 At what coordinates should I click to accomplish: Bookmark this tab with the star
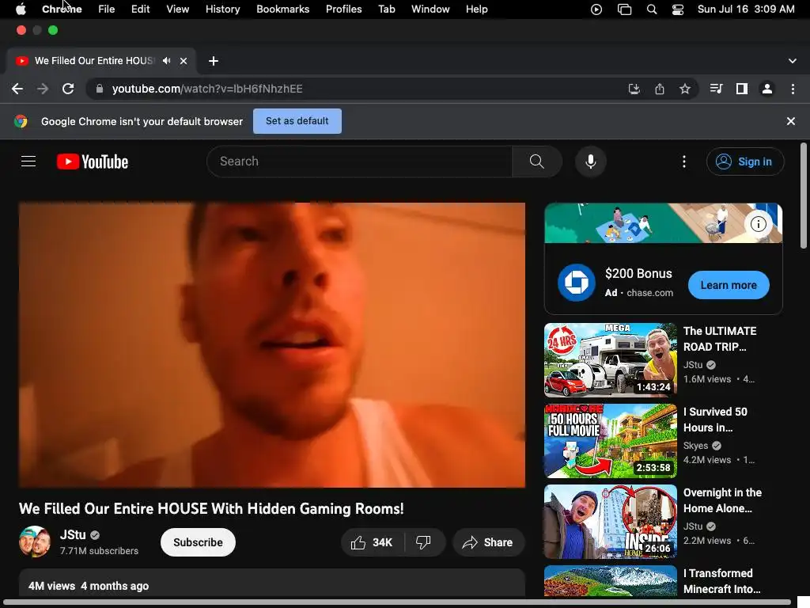click(x=684, y=89)
